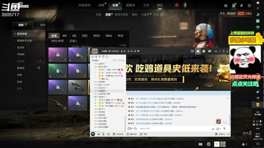
Task: Expand the 主机飞飞 channel
Action: pos(95,109)
